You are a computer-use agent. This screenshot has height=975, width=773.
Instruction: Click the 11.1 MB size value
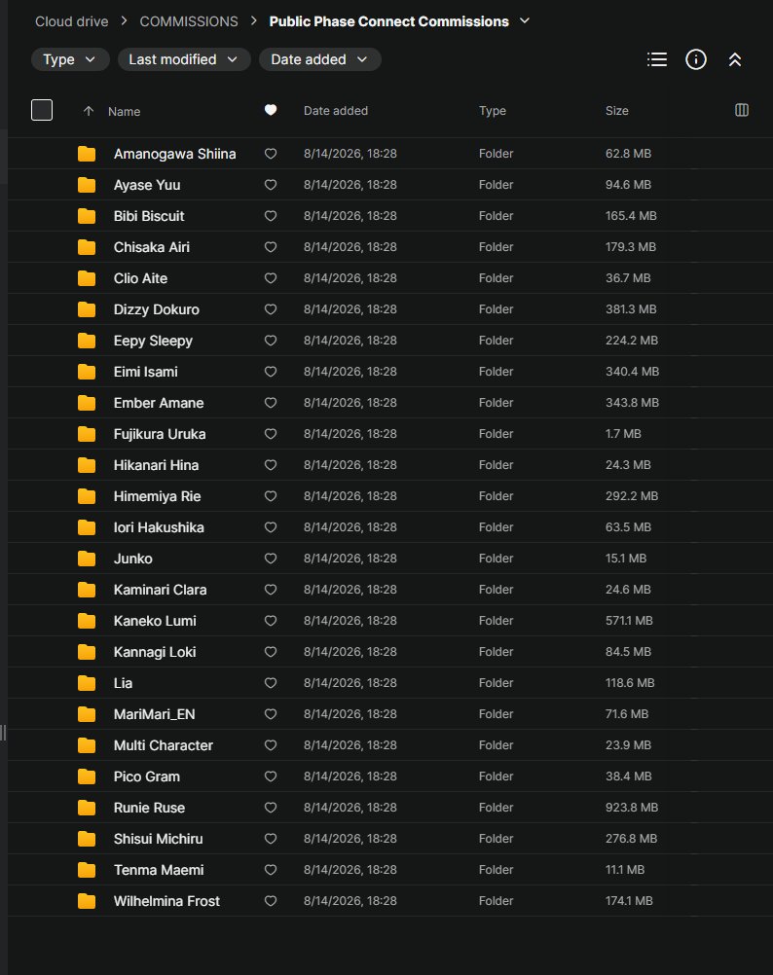(624, 869)
